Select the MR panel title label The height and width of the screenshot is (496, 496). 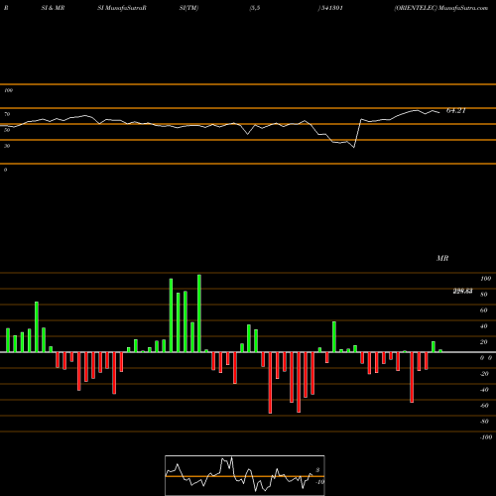pyautogui.click(x=442, y=258)
